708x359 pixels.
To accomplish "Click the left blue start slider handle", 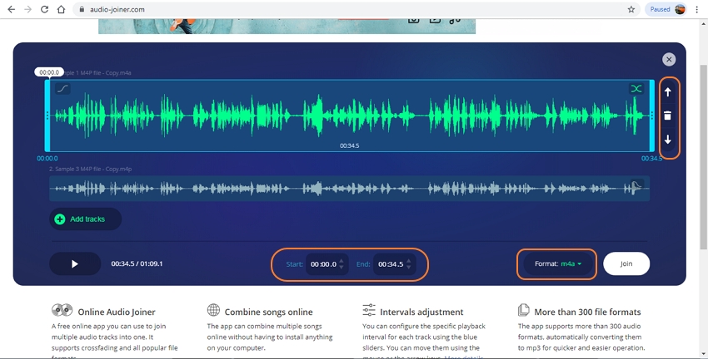I will (47, 116).
